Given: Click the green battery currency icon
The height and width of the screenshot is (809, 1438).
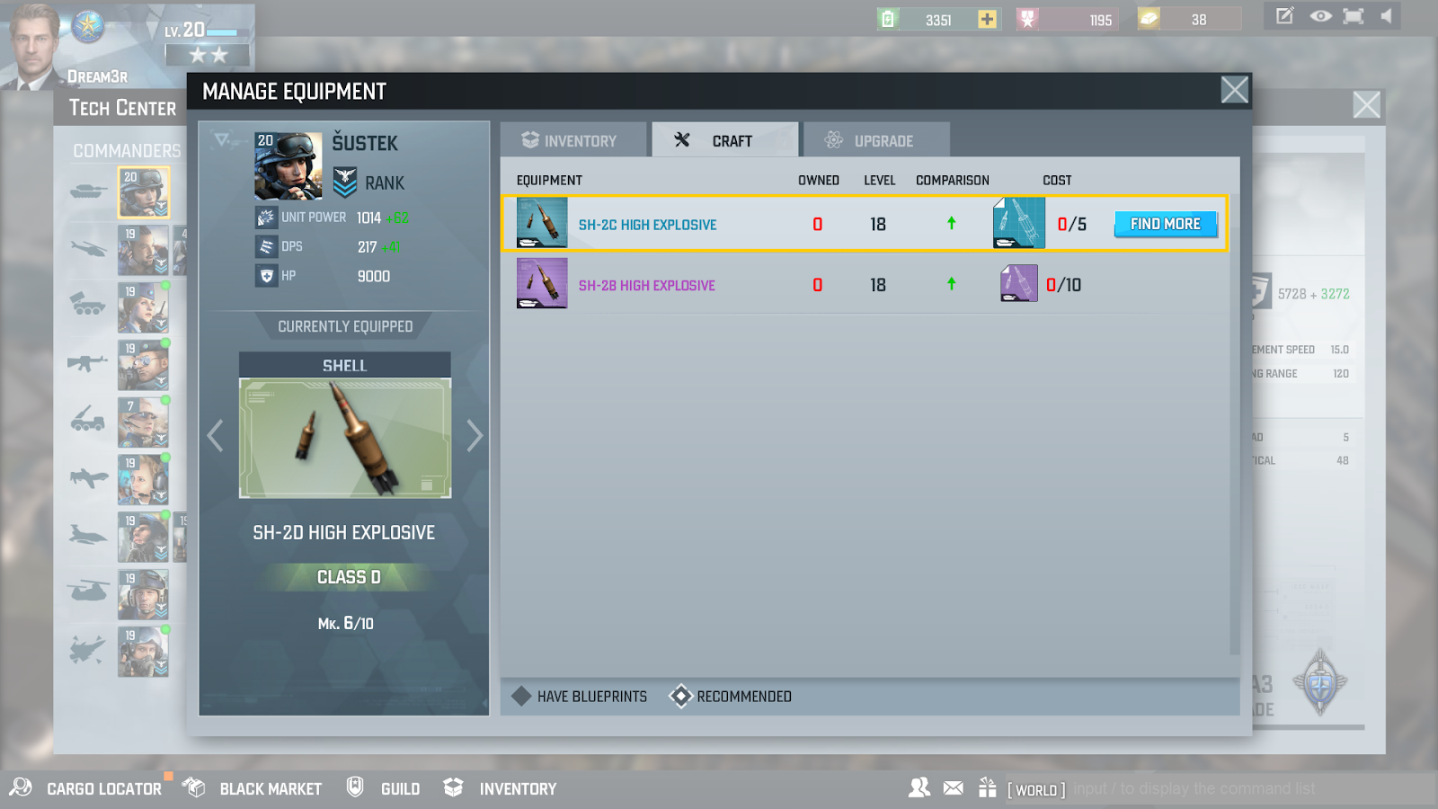Looking at the screenshot, I should [888, 19].
